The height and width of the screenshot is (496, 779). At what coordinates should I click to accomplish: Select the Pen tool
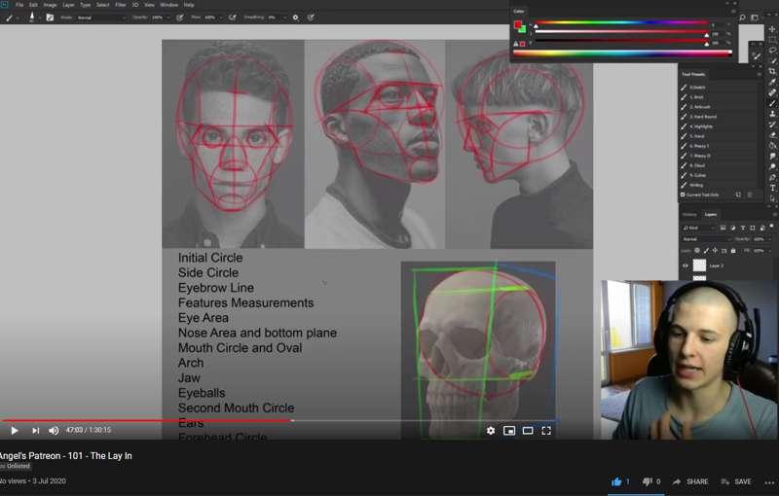pyautogui.click(x=772, y=178)
